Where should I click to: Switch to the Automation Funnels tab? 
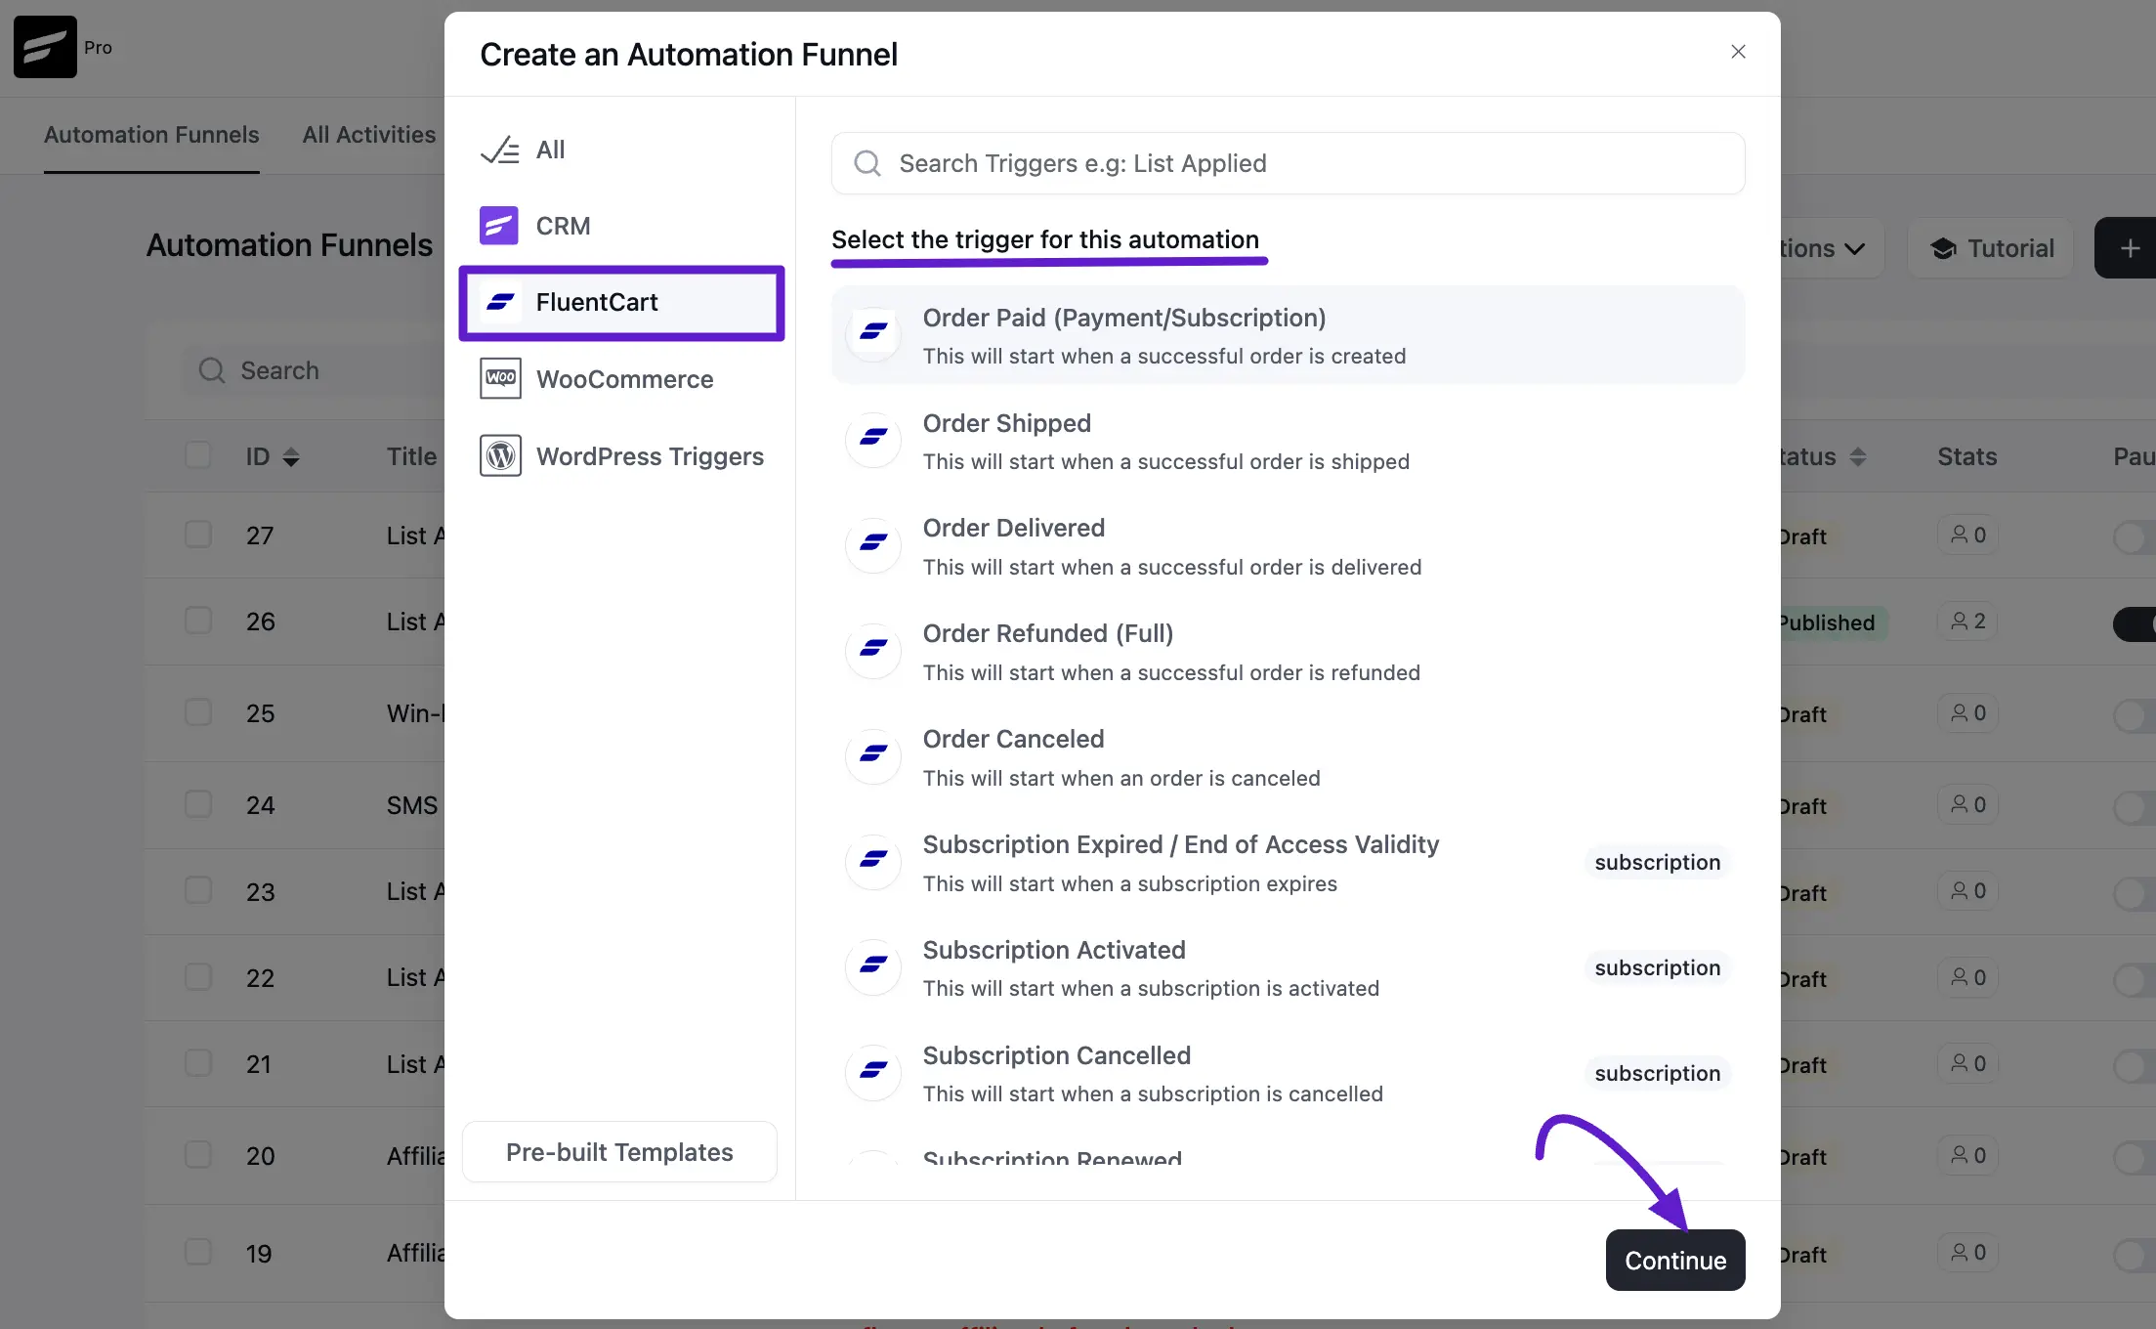click(151, 135)
